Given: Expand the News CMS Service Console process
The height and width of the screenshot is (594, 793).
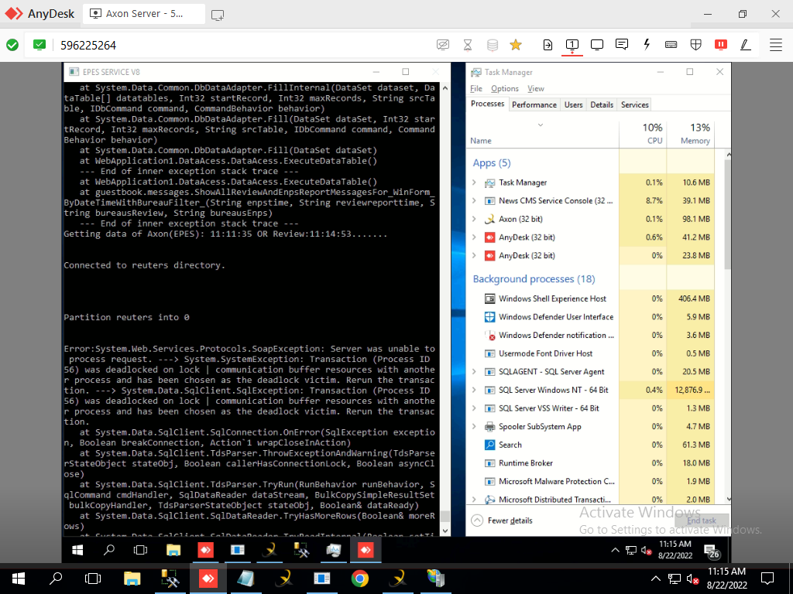Looking at the screenshot, I should point(474,201).
